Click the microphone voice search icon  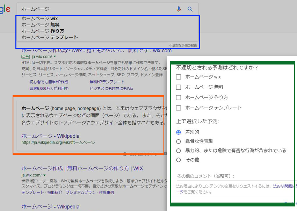(179, 9)
